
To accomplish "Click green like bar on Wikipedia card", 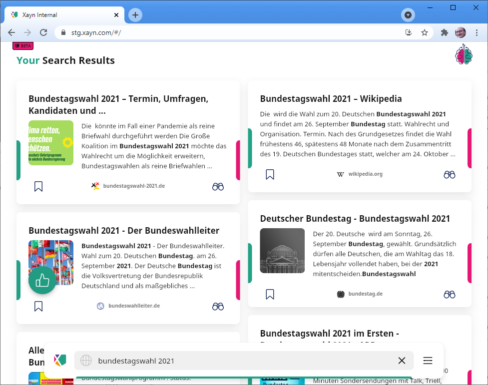I will pyautogui.click(x=250, y=148).
